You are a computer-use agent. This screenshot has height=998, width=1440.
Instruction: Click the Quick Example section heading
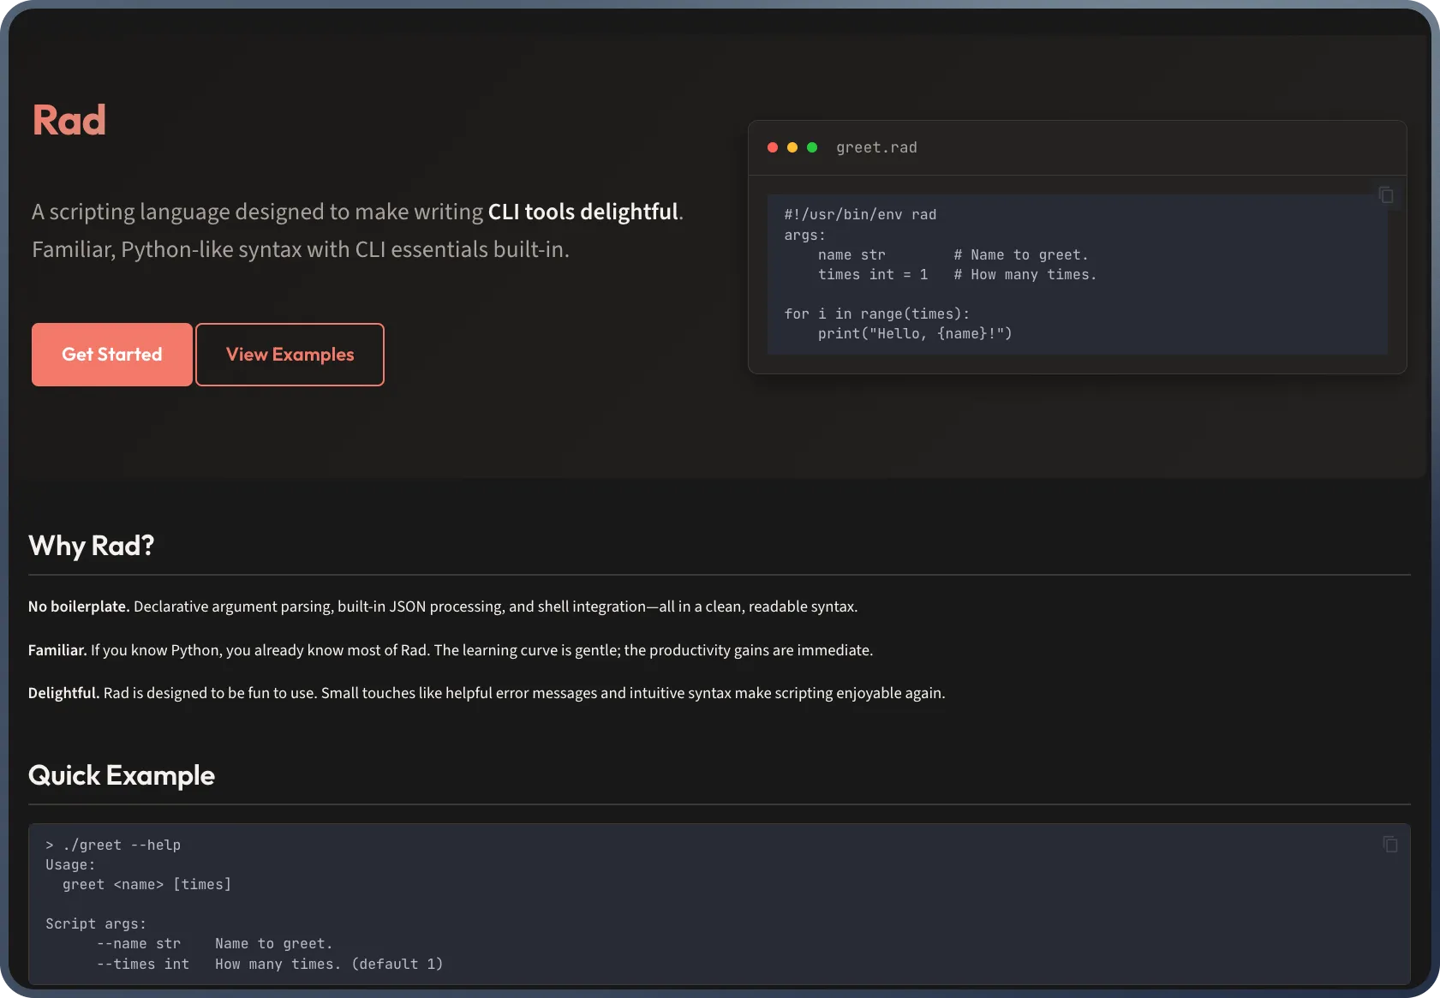coord(122,775)
